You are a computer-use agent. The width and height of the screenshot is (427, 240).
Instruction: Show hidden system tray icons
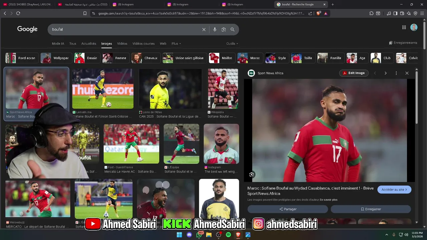(387, 235)
